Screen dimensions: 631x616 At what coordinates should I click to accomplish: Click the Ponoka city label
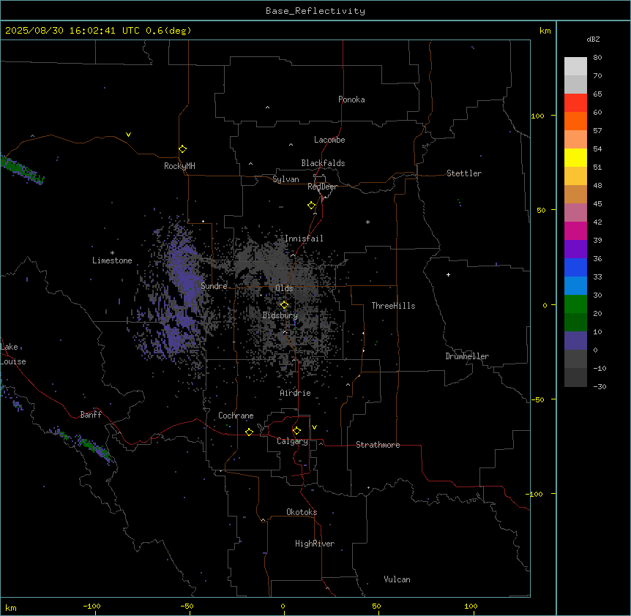click(351, 99)
